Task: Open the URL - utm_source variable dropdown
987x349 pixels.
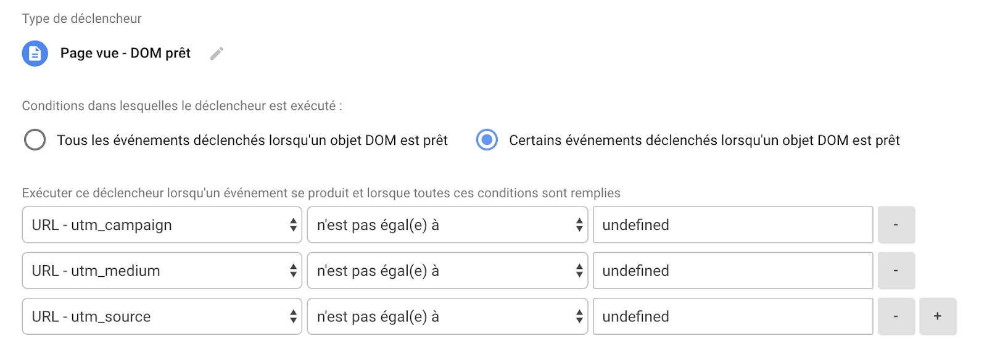Action: click(x=162, y=316)
